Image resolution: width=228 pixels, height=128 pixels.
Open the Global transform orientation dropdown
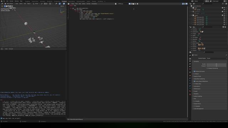pyautogui.click(x=36, y=4)
